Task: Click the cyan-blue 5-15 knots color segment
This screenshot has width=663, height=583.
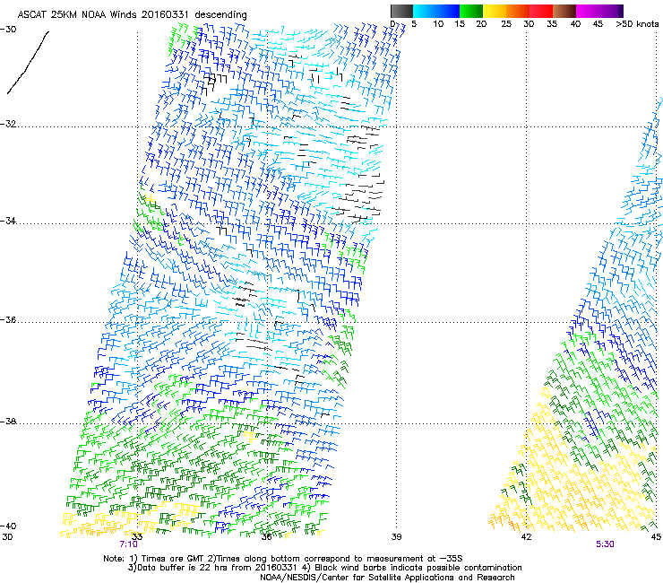Action: click(x=436, y=11)
